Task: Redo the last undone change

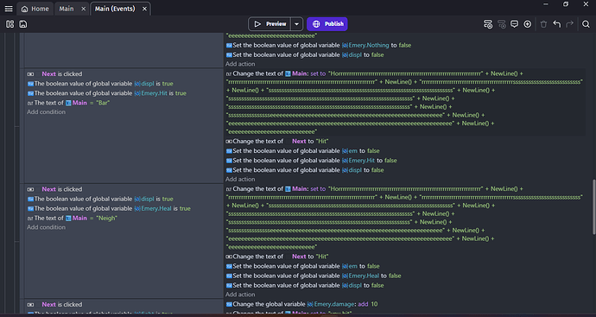Action: coord(569,24)
